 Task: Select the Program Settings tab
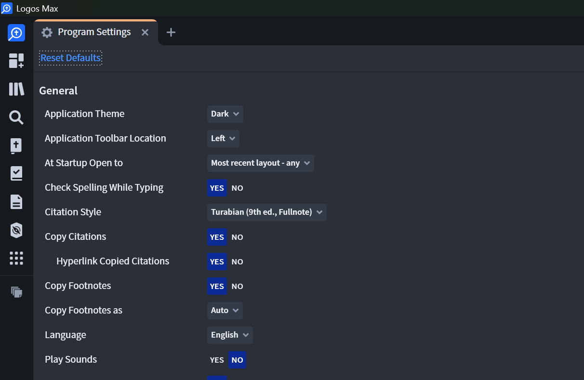[x=96, y=32]
